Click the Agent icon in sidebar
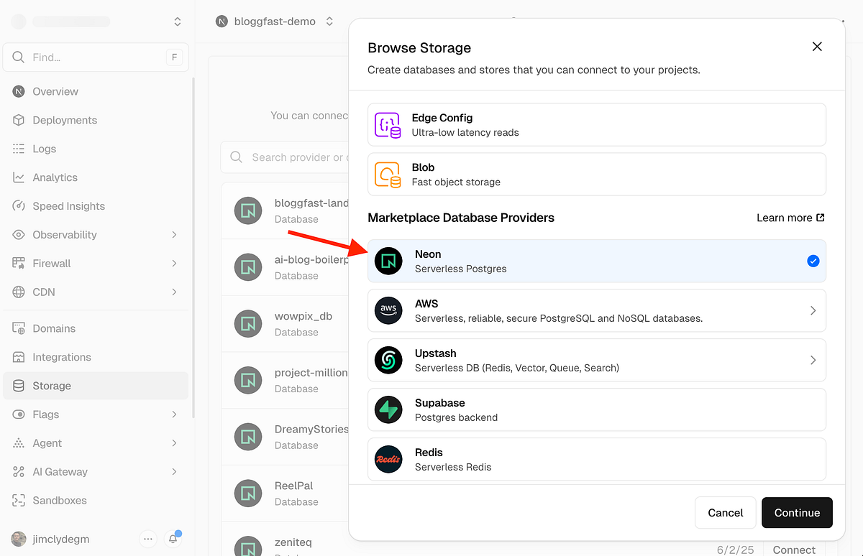This screenshot has width=863, height=556. coord(19,443)
